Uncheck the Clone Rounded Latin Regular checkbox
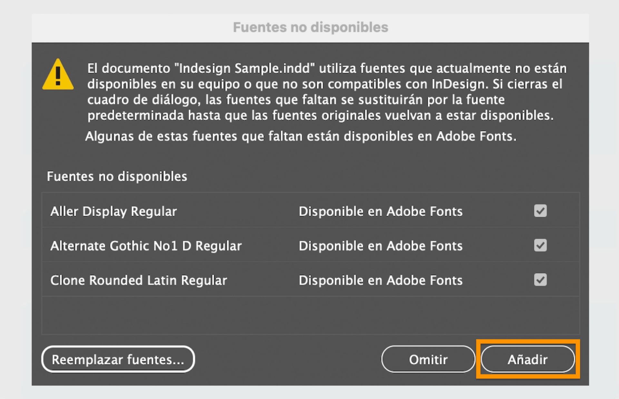The image size is (619, 399). pos(540,280)
